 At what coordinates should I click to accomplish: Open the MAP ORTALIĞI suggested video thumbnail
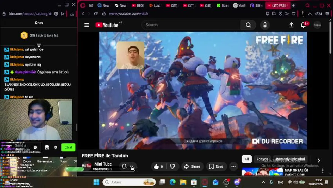pos(262,172)
